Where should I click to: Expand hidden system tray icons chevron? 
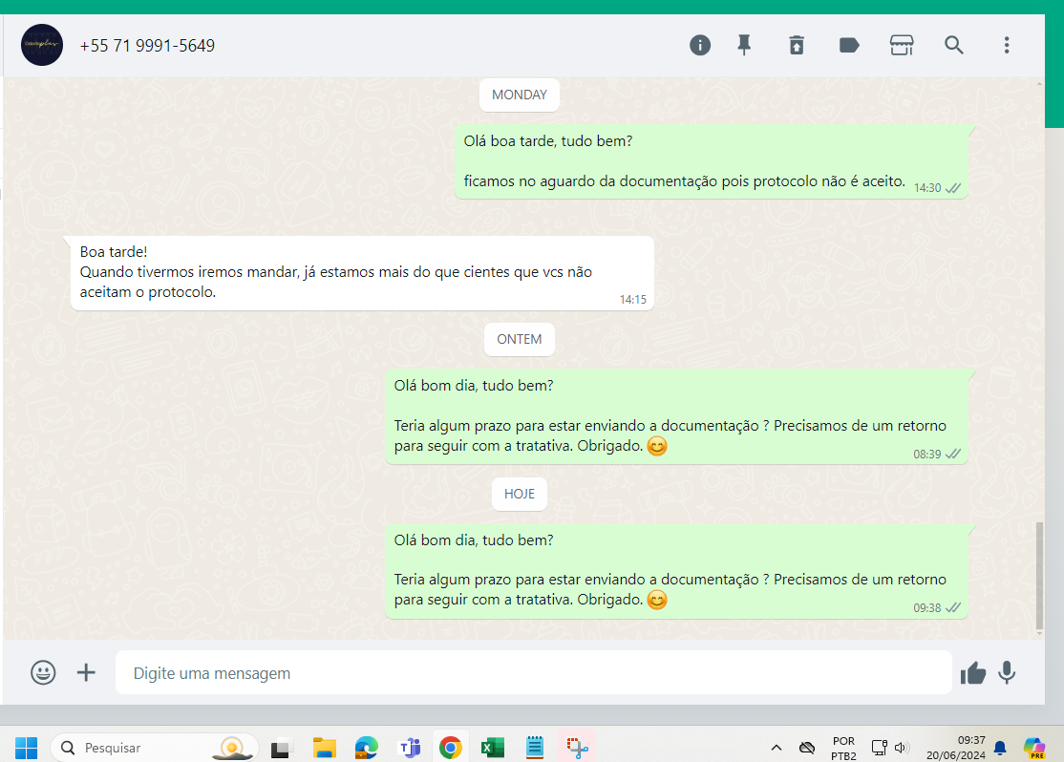777,748
